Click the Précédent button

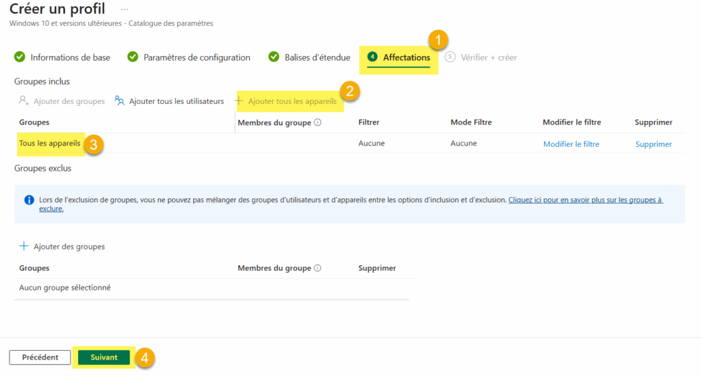(40, 358)
